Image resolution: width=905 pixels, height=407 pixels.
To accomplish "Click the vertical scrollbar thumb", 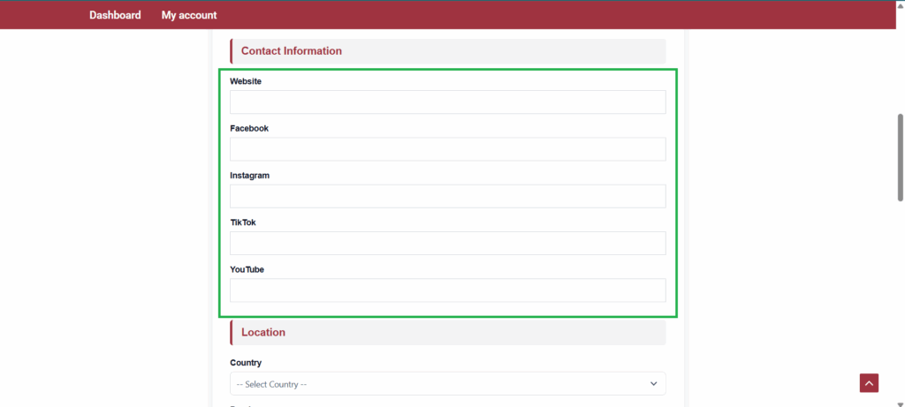I will [x=900, y=157].
